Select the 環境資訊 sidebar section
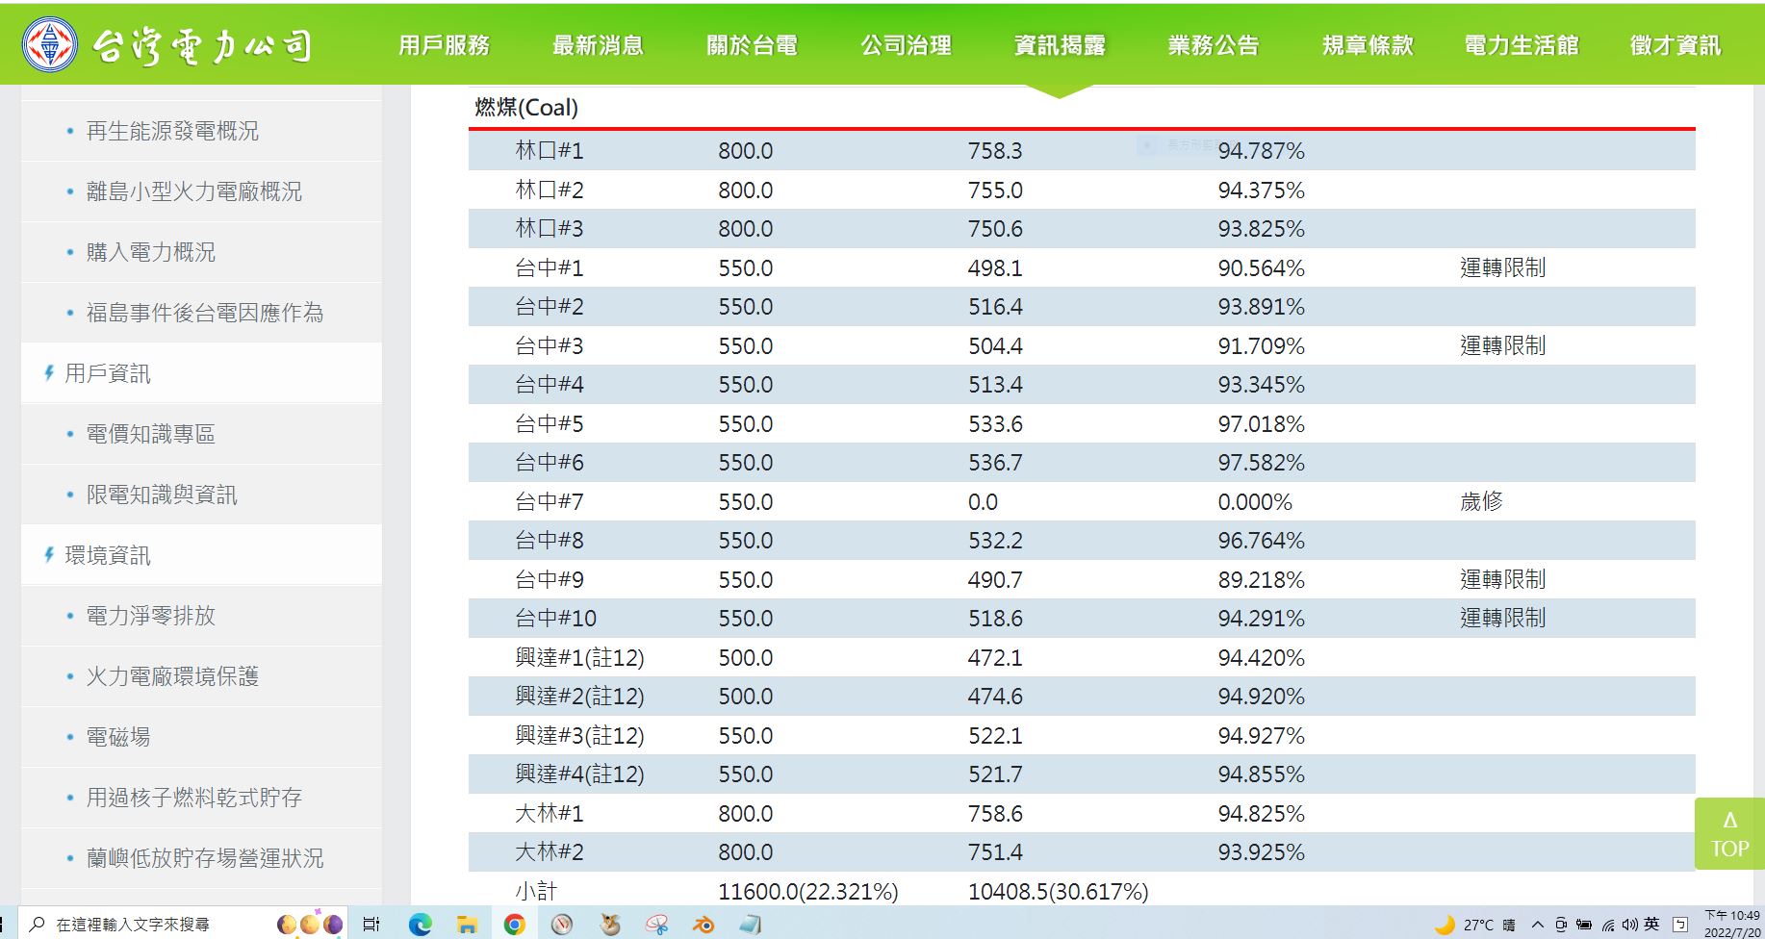Viewport: 1765px width, 939px height. point(107,555)
